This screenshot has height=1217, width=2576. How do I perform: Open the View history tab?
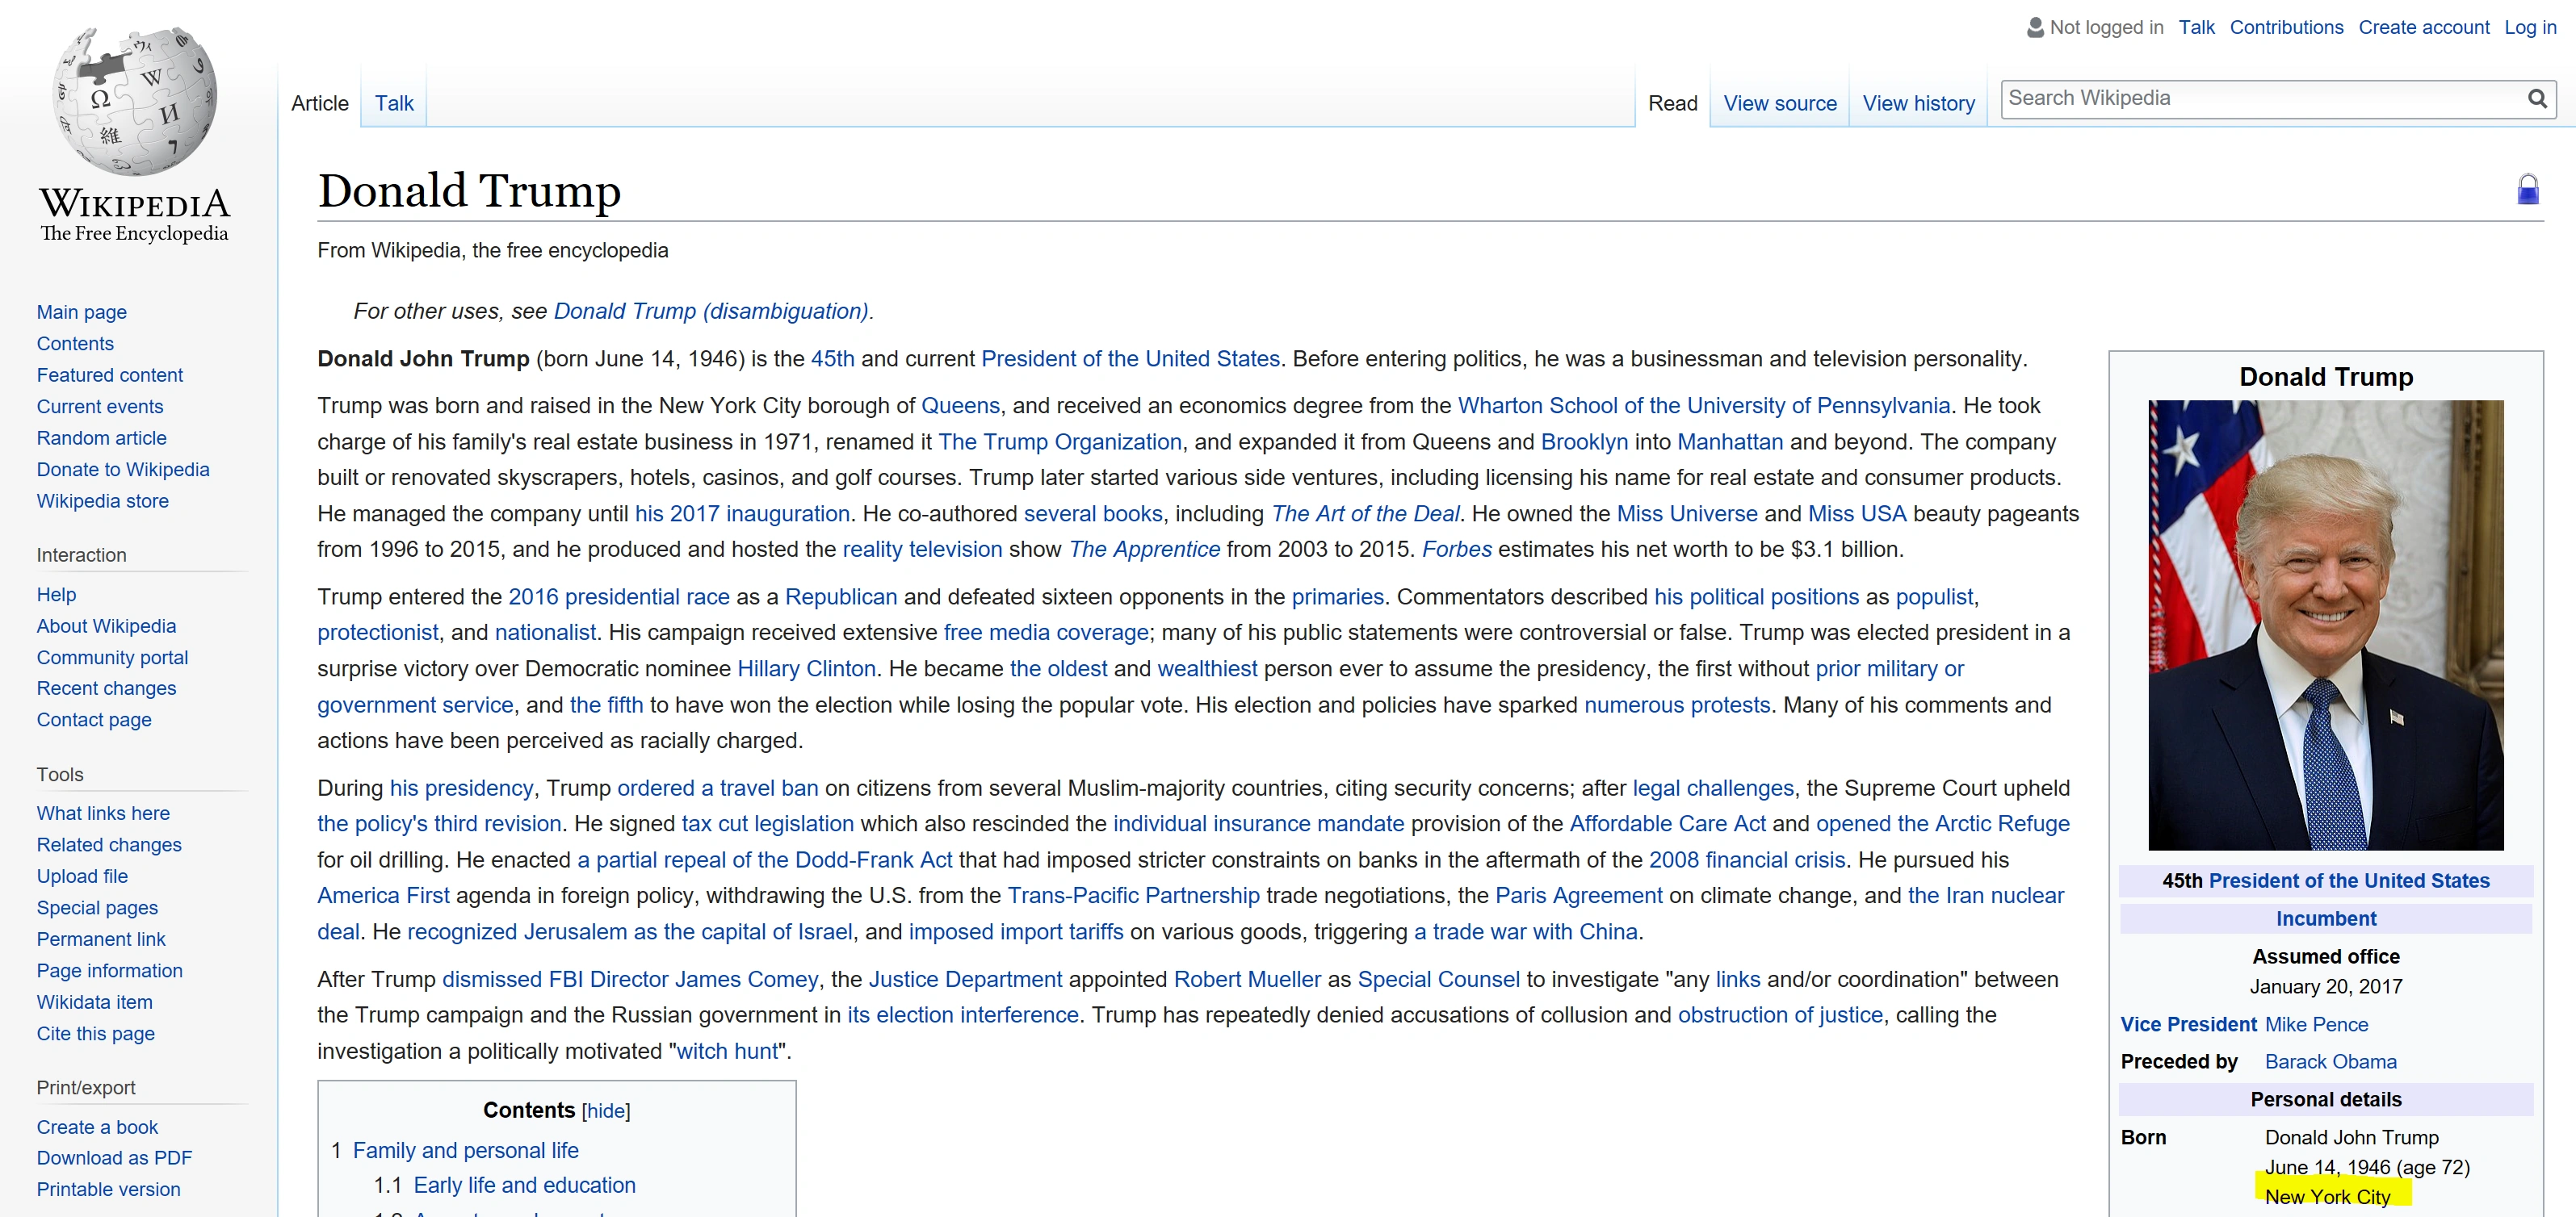1917,103
